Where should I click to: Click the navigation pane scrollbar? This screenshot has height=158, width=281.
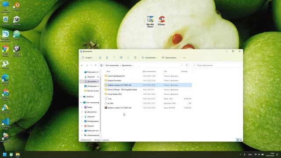point(100,104)
